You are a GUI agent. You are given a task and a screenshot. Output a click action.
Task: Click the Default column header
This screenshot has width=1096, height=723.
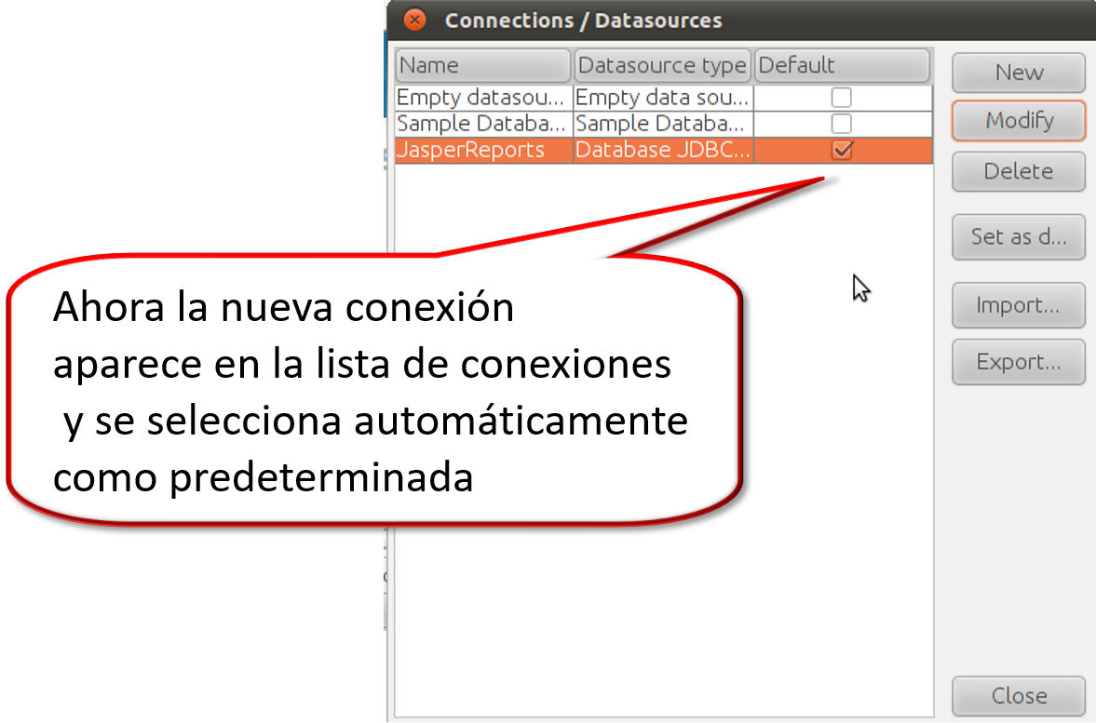point(843,66)
